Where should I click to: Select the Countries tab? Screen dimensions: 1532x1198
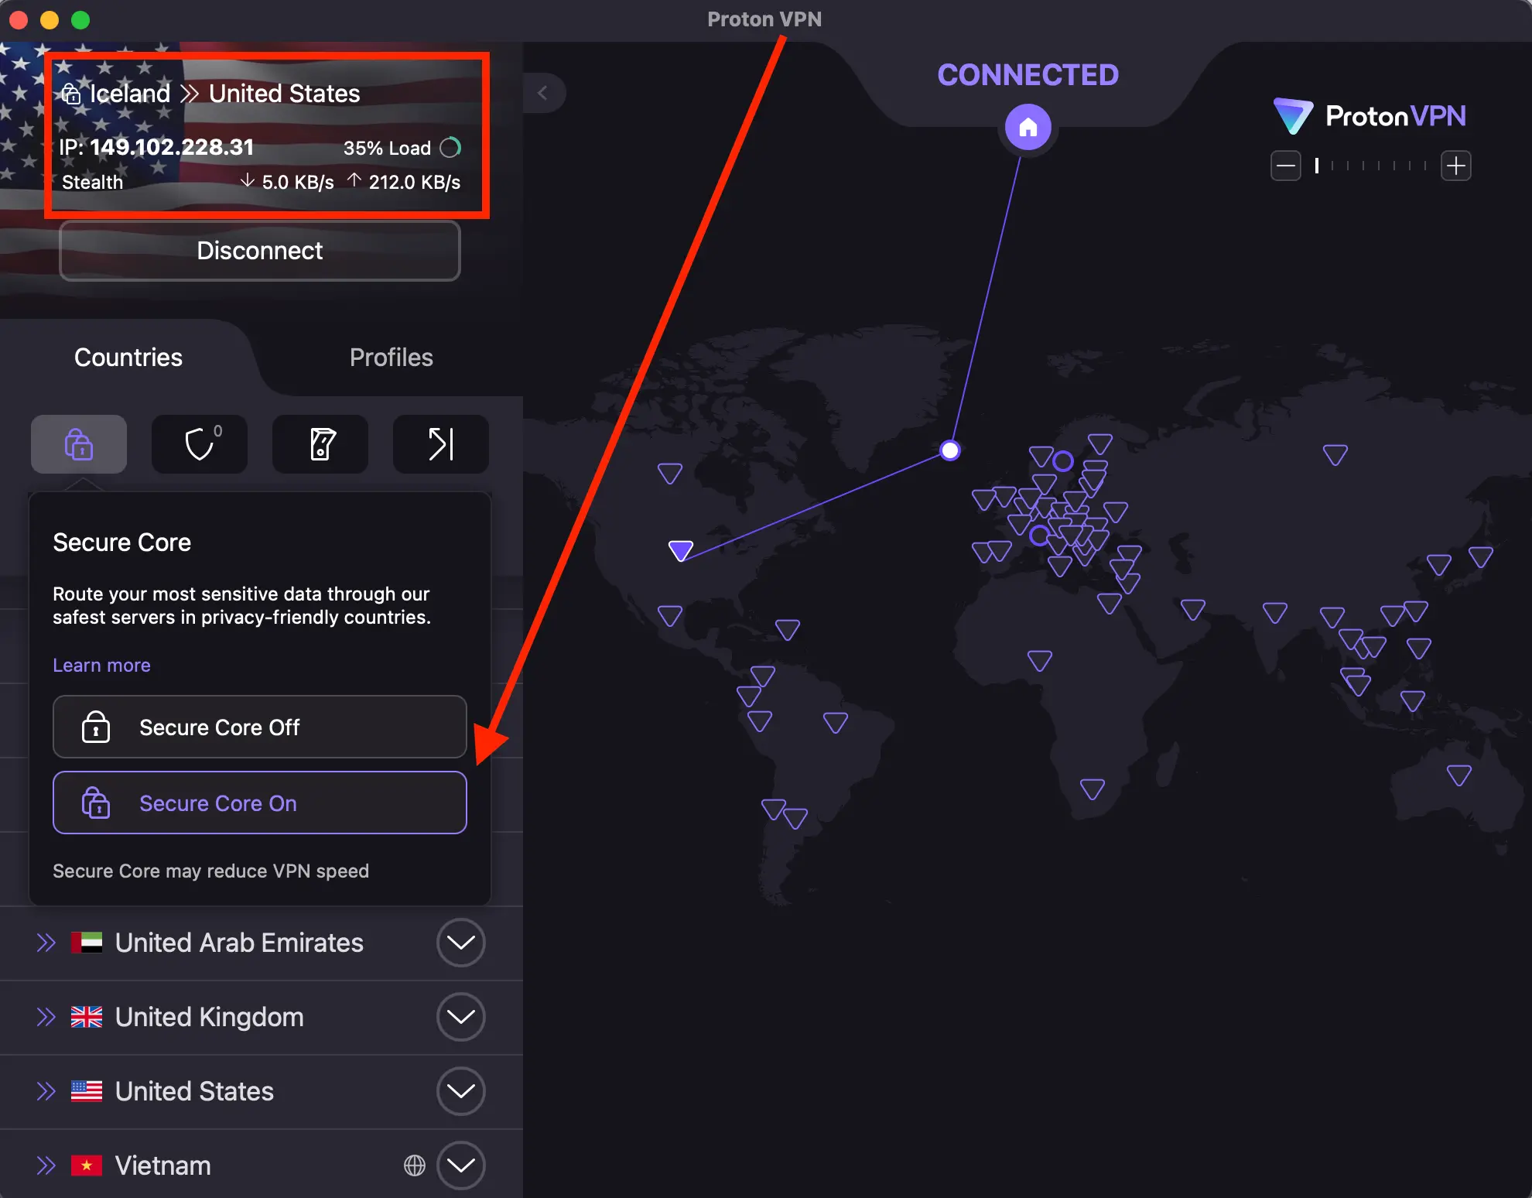coord(128,357)
